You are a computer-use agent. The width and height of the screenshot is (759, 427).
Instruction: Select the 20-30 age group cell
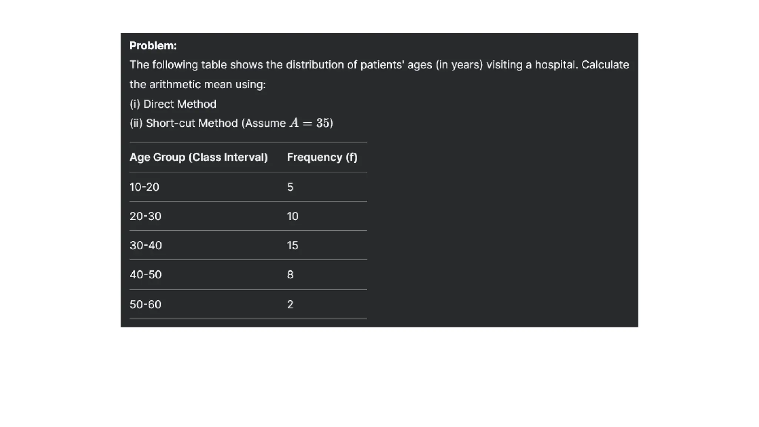(145, 216)
